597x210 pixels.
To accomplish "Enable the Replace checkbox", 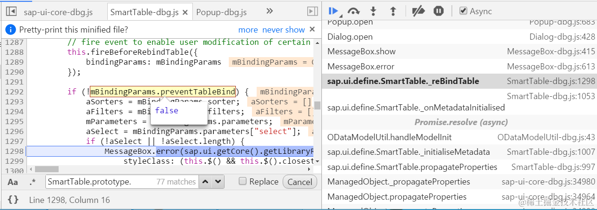I will click(242, 181).
